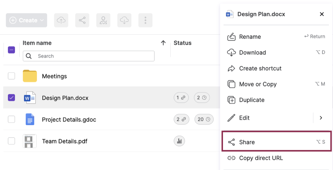Click the Design Plan.docx link count badge
The image size is (333, 170).
(x=181, y=98)
